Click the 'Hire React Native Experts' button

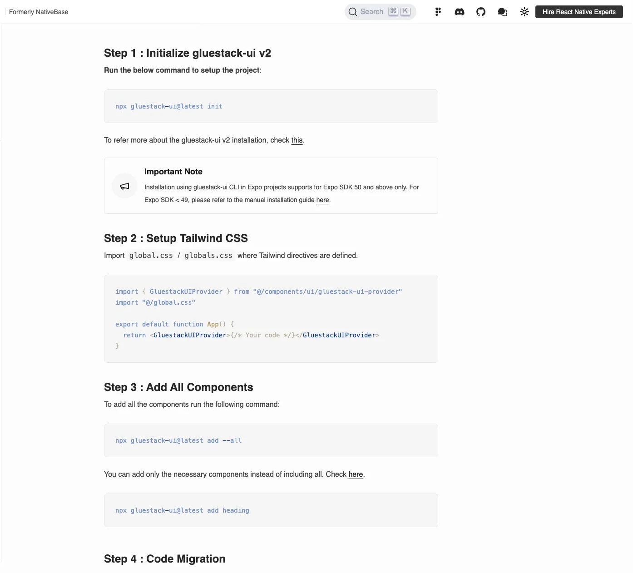(579, 12)
